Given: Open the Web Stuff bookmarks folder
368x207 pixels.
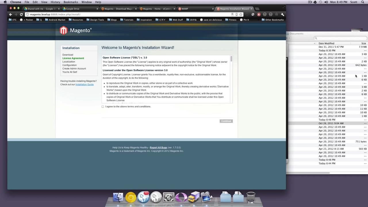Looking at the screenshot, I should coord(176,20).
